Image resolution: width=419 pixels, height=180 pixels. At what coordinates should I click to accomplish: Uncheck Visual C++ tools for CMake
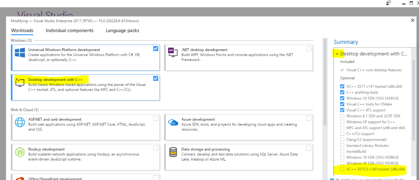[x=342, y=104]
